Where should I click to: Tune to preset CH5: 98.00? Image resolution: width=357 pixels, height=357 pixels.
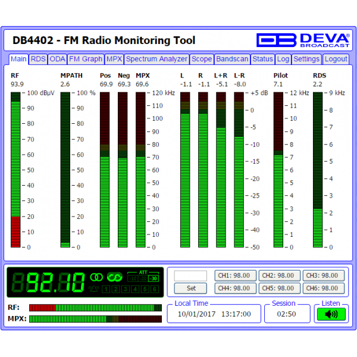coord(280,288)
